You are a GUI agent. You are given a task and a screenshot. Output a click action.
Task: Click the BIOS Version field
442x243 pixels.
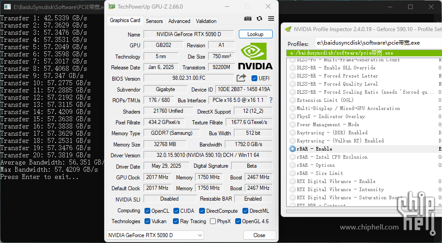click(189, 78)
